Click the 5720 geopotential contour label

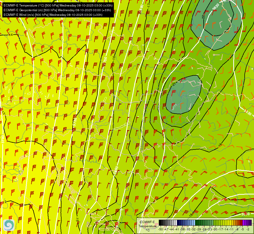pyautogui.click(x=75, y=122)
